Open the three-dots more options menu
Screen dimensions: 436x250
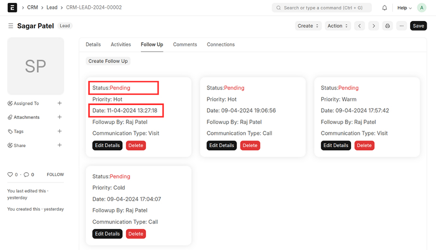[x=401, y=26]
